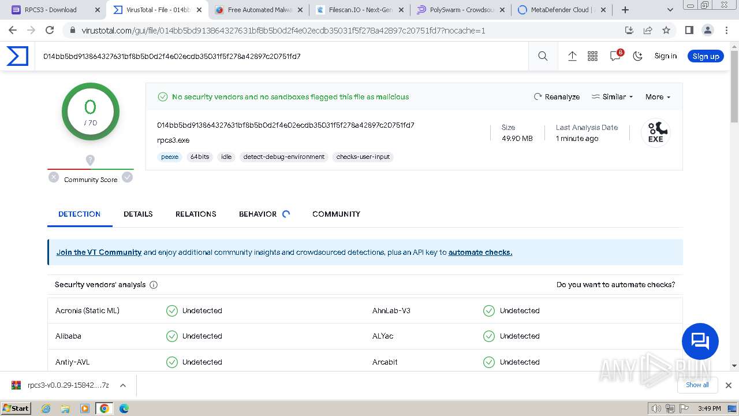Click the checks-user-input tag
The height and width of the screenshot is (416, 739).
(363, 157)
